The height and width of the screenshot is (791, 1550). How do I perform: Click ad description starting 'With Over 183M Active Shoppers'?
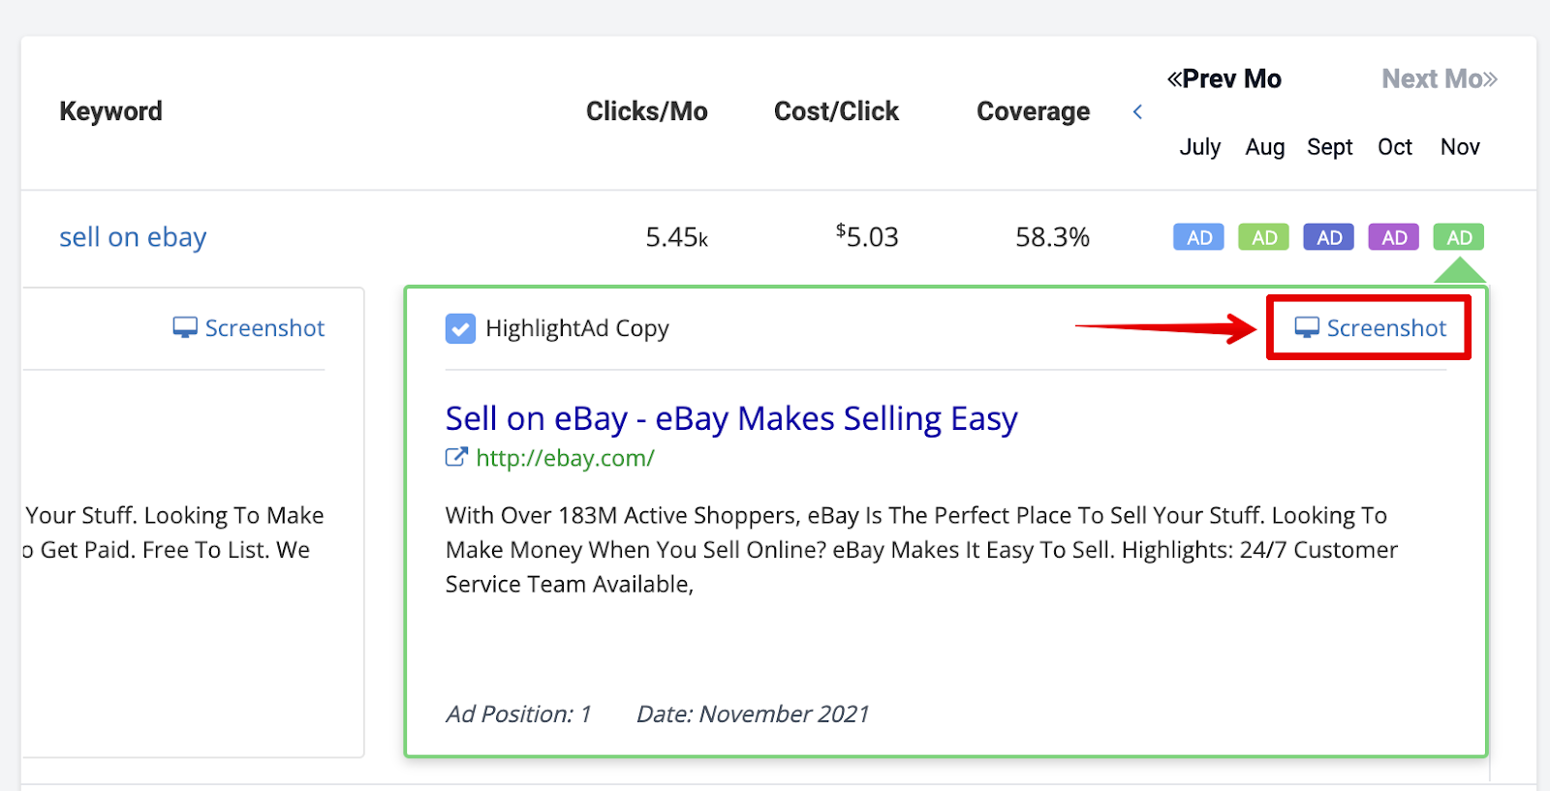921,550
